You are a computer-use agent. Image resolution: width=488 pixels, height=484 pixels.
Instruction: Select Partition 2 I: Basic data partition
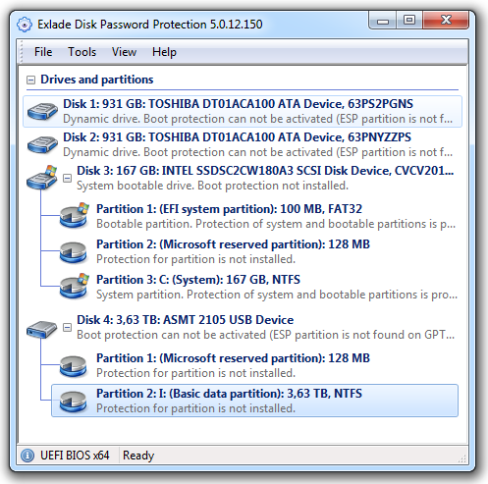tap(229, 394)
